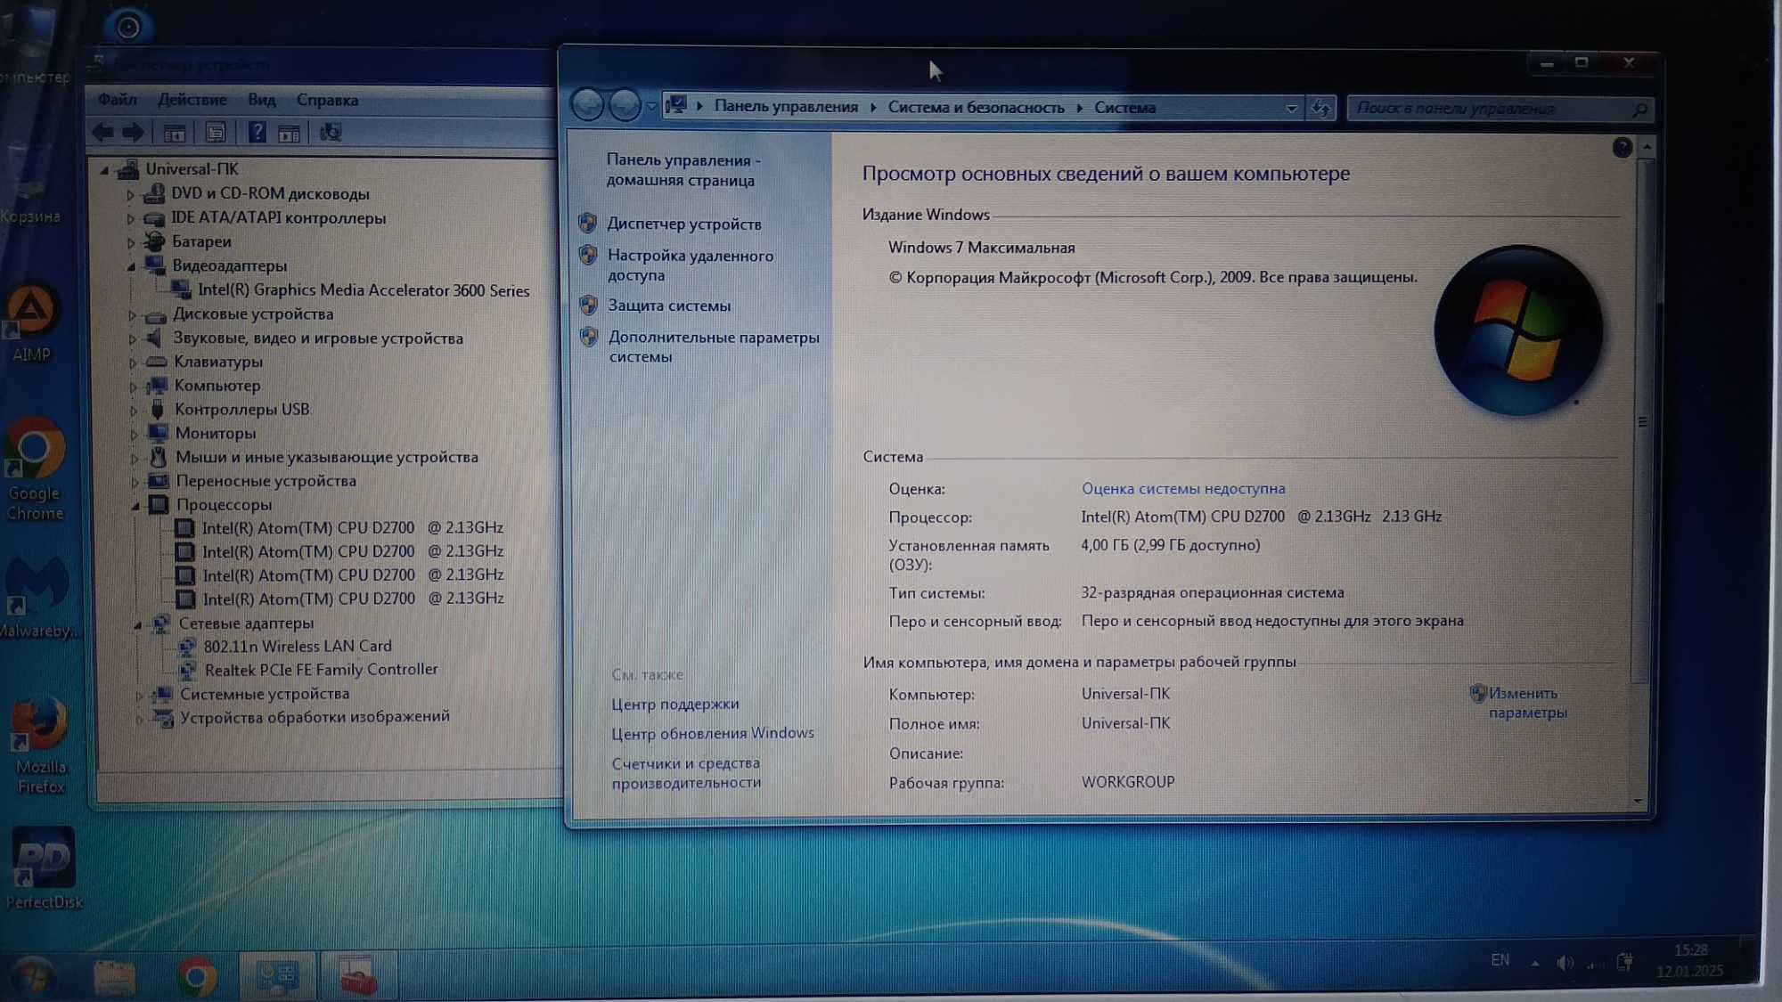
Task: Click the EN language indicator in the tray
Action: pos(1500,960)
